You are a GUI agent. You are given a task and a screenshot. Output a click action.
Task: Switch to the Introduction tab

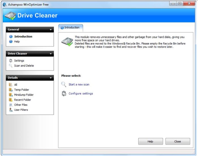coord(71,28)
